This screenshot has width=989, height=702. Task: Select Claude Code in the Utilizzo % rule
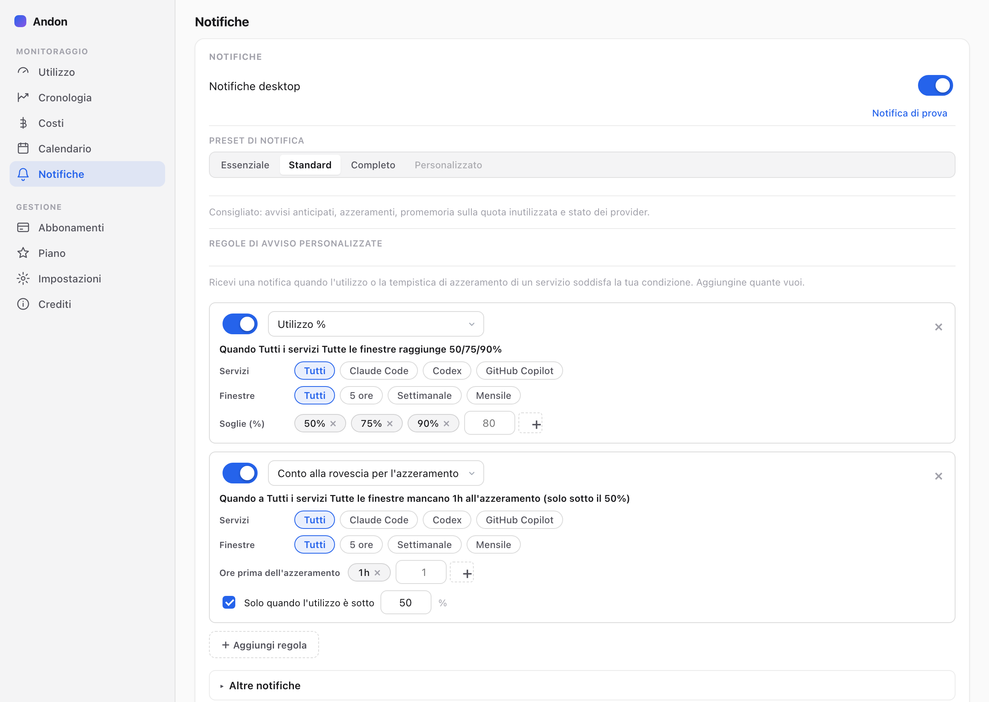click(x=378, y=371)
